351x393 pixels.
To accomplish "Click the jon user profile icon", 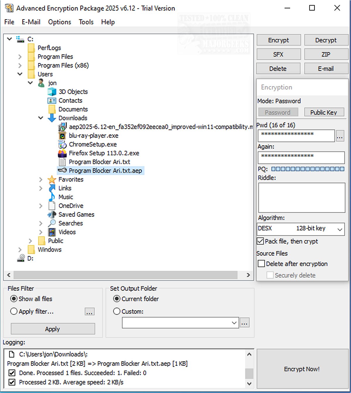I will [x=42, y=83].
